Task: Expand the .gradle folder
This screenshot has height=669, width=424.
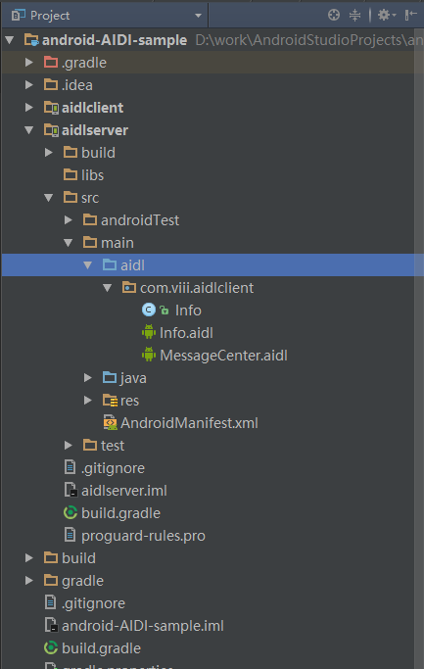Action: click(x=29, y=63)
